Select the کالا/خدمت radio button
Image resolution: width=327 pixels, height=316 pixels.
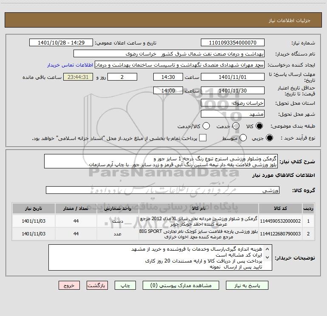(x=206, y=126)
